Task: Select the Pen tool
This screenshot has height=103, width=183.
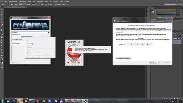Action: [x=2, y=45]
